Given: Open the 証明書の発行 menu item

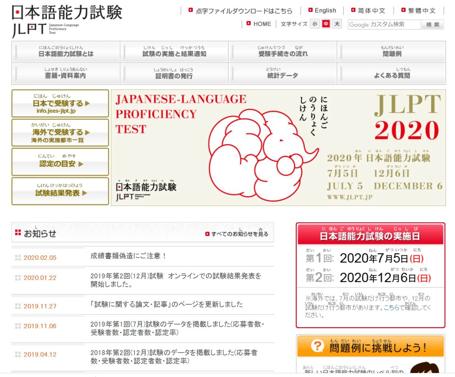Looking at the screenshot, I should pyautogui.click(x=174, y=73).
